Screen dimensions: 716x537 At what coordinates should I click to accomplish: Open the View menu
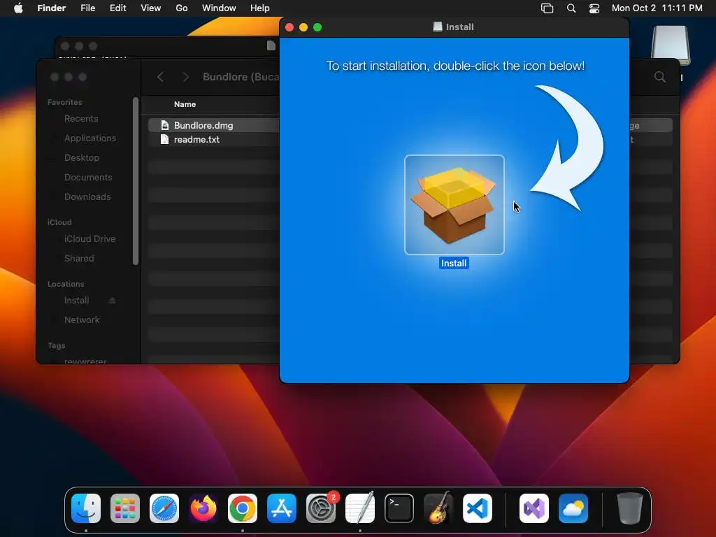[151, 8]
